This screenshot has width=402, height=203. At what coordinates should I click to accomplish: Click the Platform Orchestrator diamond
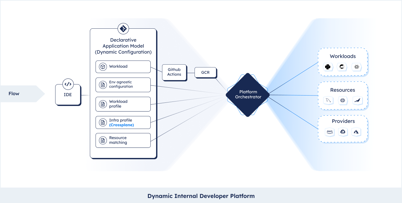pos(248,95)
